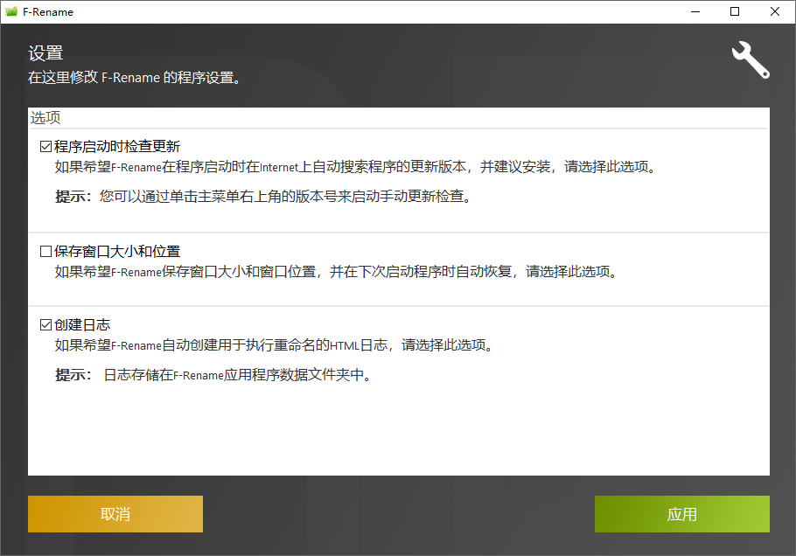796x556 pixels.
Task: Click the 设置 page header
Action: click(42, 52)
